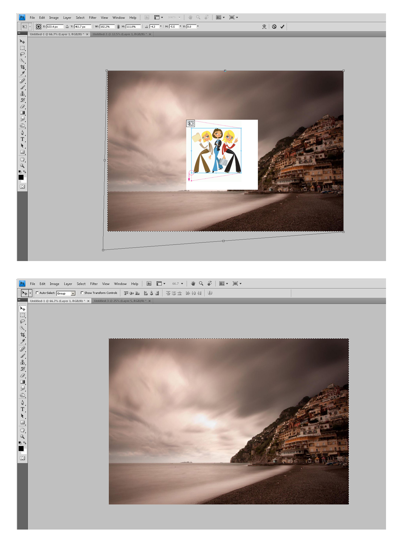Open the Layer menu in the lower window
This screenshot has height=542, width=404.
[68, 284]
